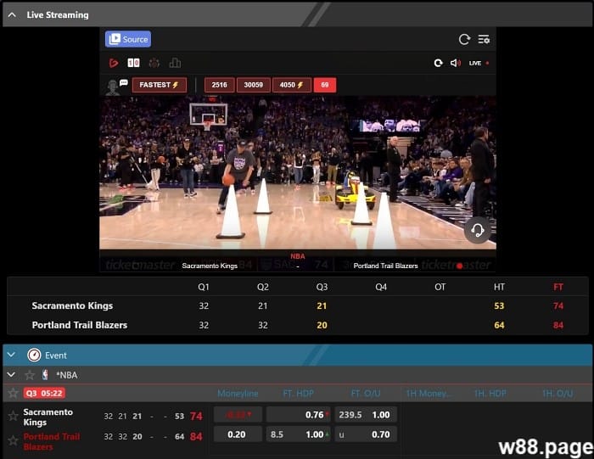The image size is (594, 459).
Task: Select Sacramento Kings moneyline odds
Action: [x=238, y=415]
